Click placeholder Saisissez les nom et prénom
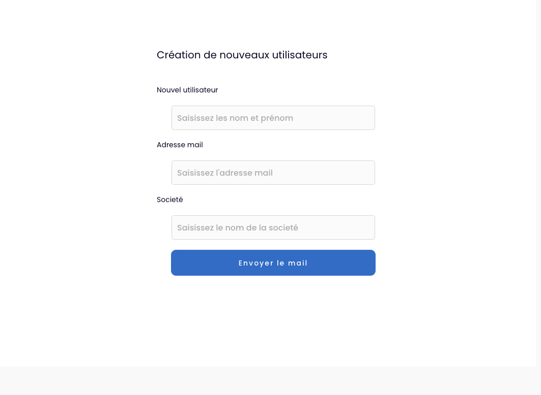Viewport: 541px width, 395px height. (x=235, y=118)
